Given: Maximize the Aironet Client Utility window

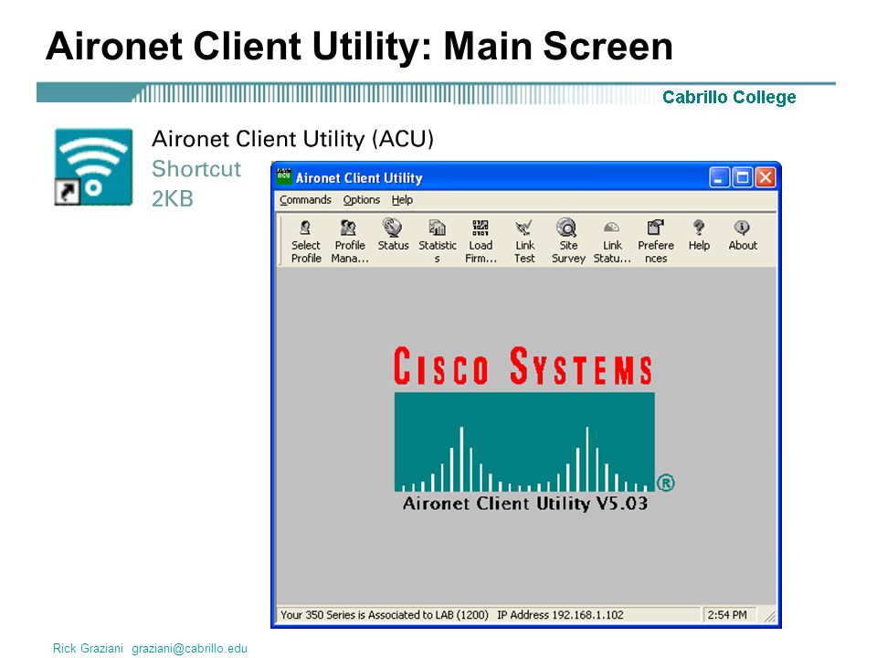Looking at the screenshot, I should pyautogui.click(x=742, y=178).
